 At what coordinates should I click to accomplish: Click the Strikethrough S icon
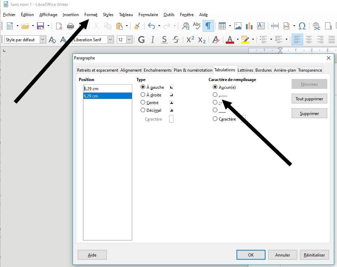coord(175,39)
